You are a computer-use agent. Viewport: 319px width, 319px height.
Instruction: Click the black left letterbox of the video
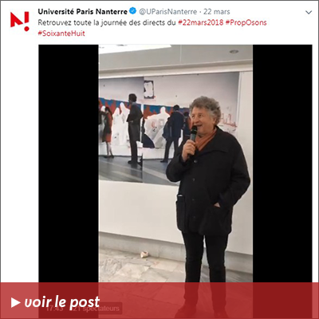tap(69, 163)
